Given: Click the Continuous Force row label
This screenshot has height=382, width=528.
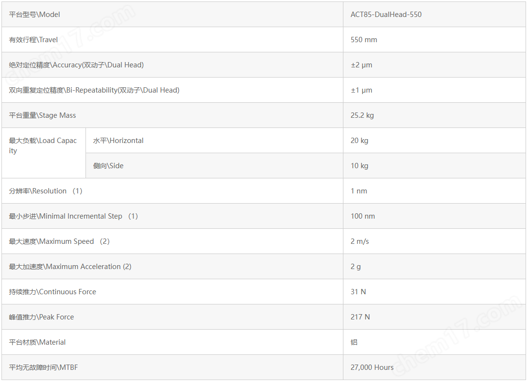Looking at the screenshot, I should pyautogui.click(x=172, y=292).
